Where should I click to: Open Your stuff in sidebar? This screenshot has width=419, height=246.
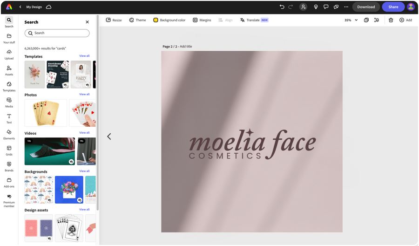coord(9,39)
